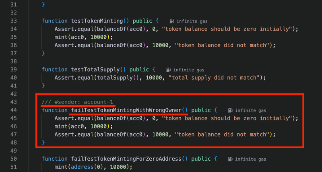Click 'infinite gas' label on line 39
322x172 pixels.
coord(189,70)
